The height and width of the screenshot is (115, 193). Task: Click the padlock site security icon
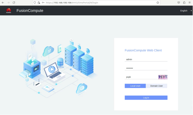(39, 3)
